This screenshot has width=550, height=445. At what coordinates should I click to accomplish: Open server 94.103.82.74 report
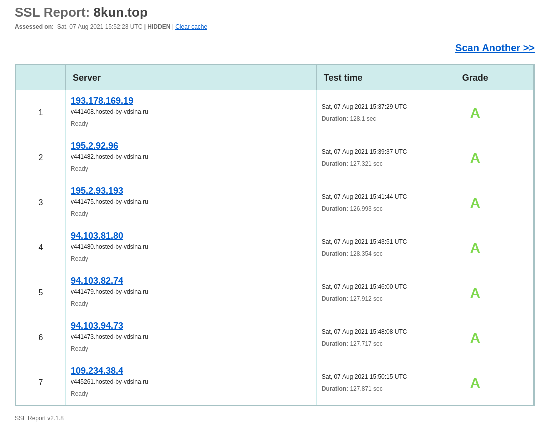point(97,281)
